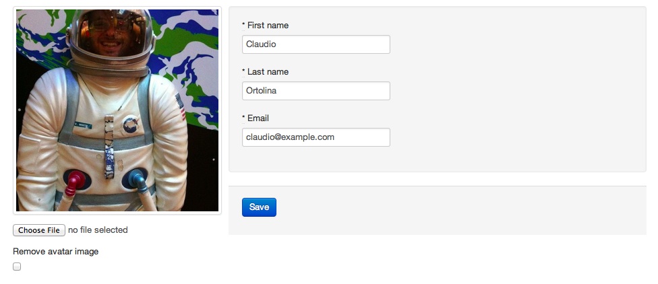Click the "Remove avatar image" label
Image resolution: width=658 pixels, height=284 pixels.
56,251
